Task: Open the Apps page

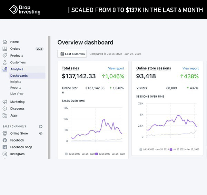Action: click(14, 116)
